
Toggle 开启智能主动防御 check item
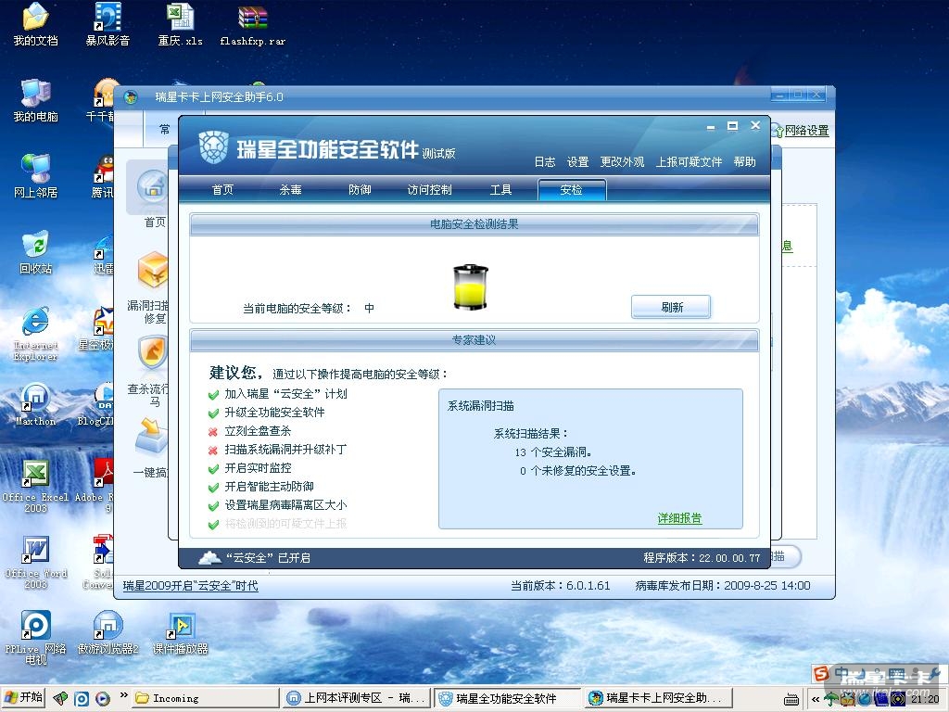(x=261, y=487)
